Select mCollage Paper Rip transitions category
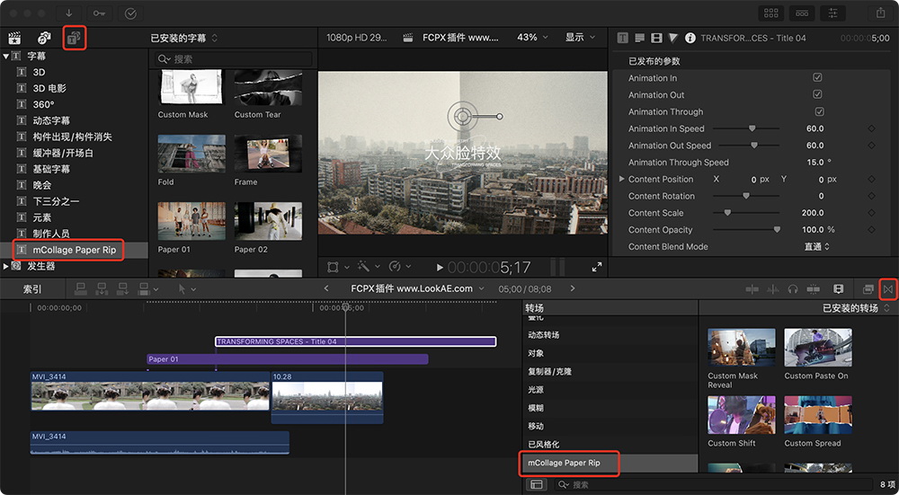 pyautogui.click(x=564, y=464)
